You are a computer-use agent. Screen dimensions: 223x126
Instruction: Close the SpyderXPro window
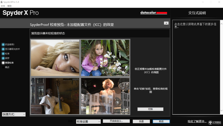click(219, 2)
